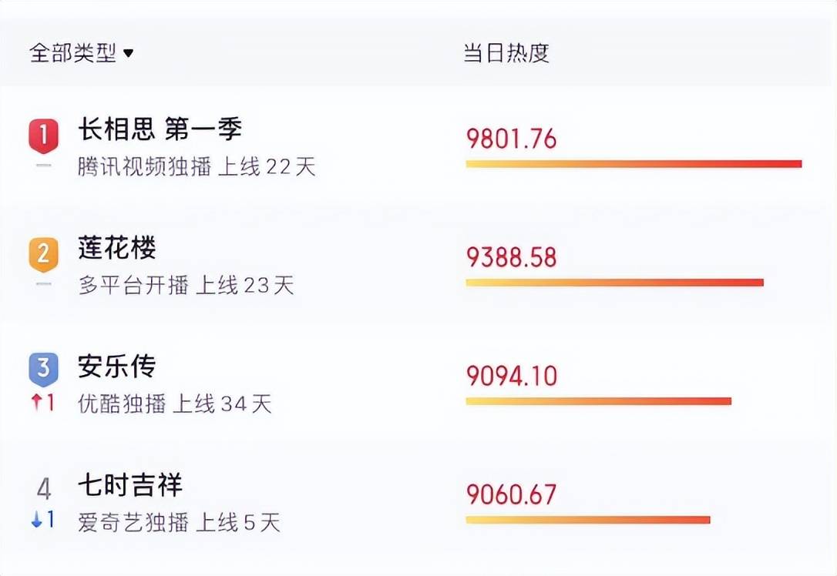Click the unchanged-rank dash under badge 2
The width and height of the screenshot is (837, 576).
(x=43, y=283)
